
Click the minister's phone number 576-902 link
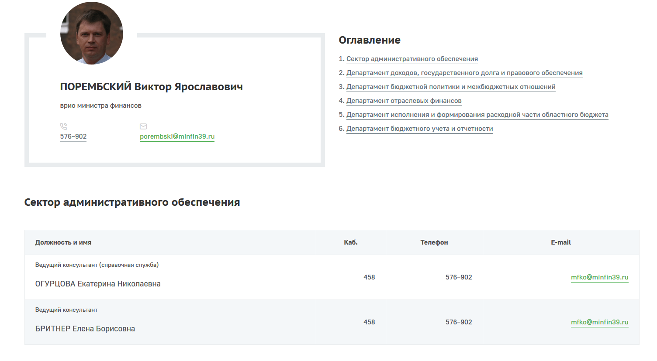pos(73,136)
